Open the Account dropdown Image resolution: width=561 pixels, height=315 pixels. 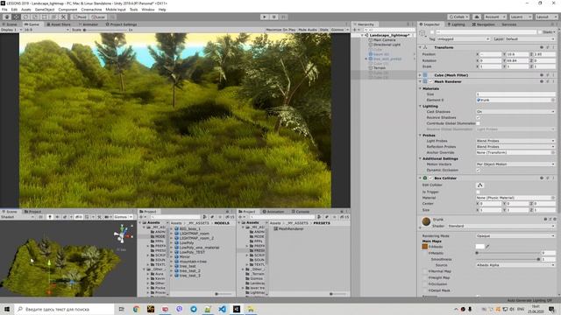tap(494, 17)
